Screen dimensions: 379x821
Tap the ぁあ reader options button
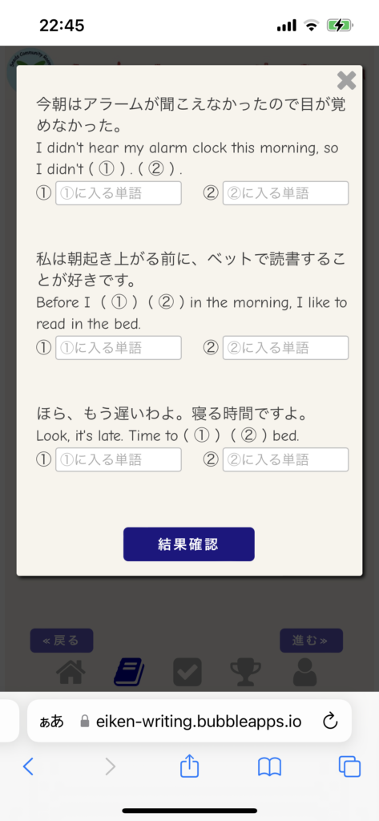(51, 722)
